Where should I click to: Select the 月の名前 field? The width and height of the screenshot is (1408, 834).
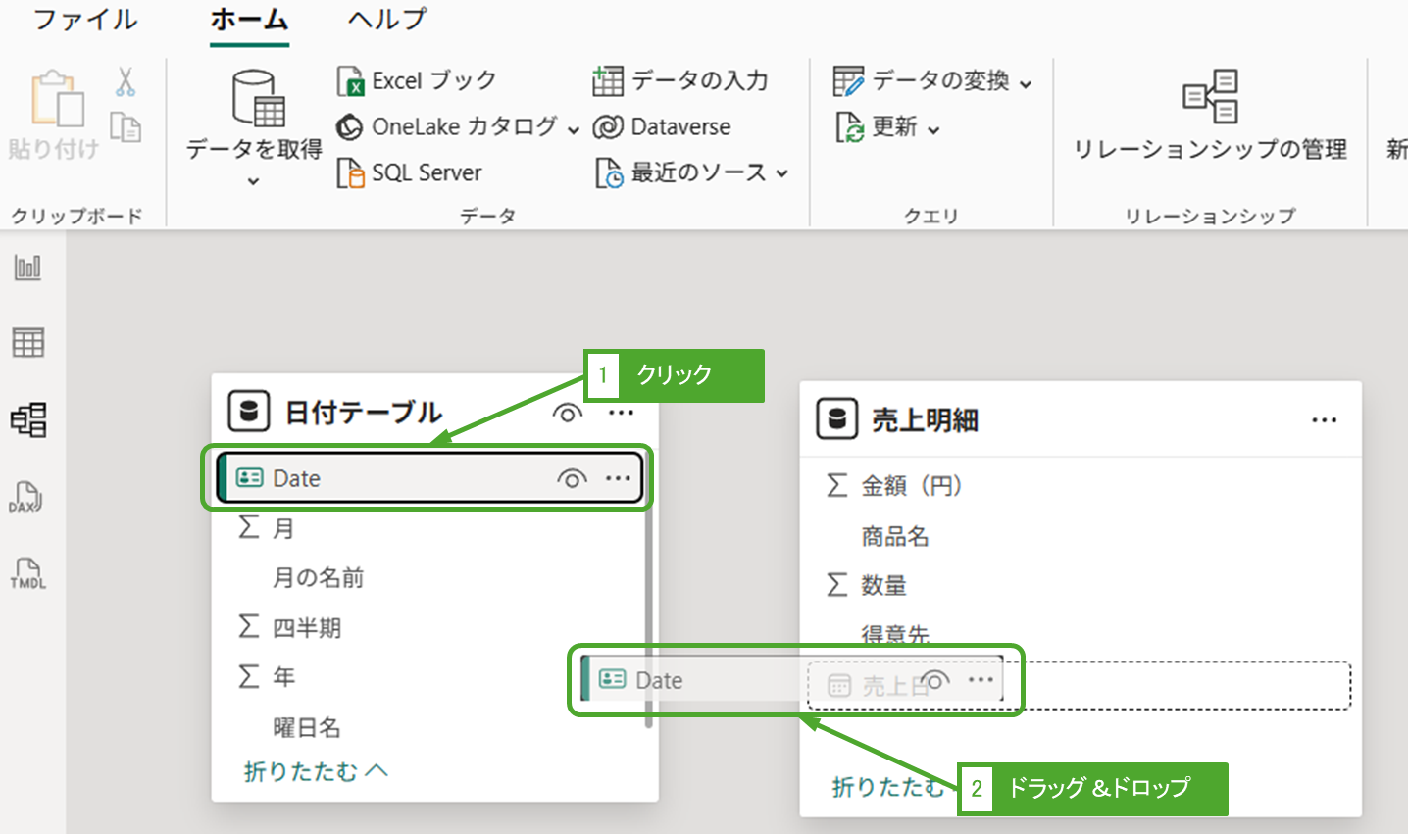coord(318,578)
